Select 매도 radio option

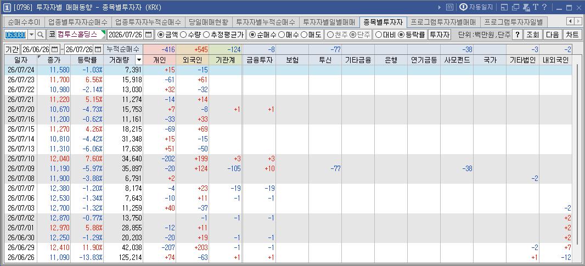311,35
